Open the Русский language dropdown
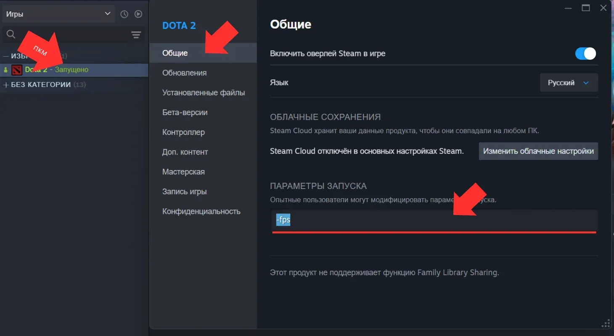Viewport: 614px width, 336px height. click(x=569, y=83)
